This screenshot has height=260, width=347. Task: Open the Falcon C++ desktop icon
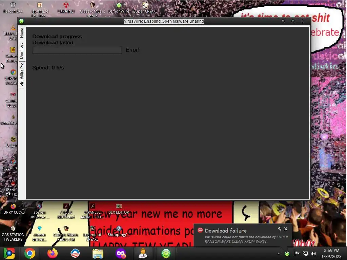13,7
